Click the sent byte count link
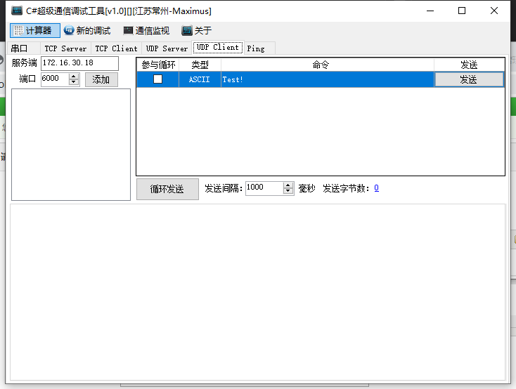The image size is (516, 389). (377, 188)
